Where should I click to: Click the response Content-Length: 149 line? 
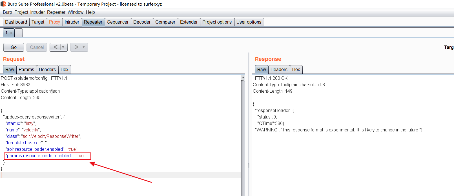(x=273, y=91)
